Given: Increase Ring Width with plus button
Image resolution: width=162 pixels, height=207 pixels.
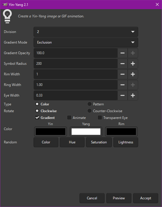Looking at the screenshot, I should click(x=133, y=85).
